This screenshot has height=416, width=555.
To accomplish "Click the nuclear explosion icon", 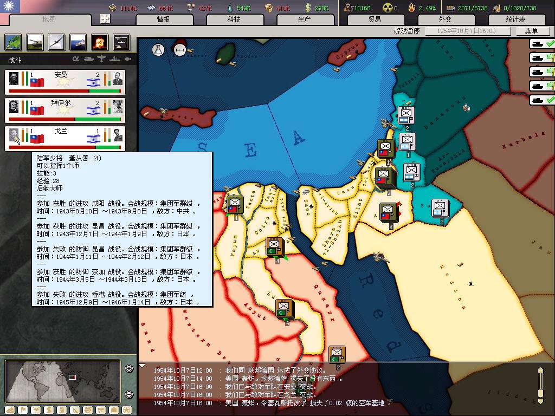I will tap(99, 42).
